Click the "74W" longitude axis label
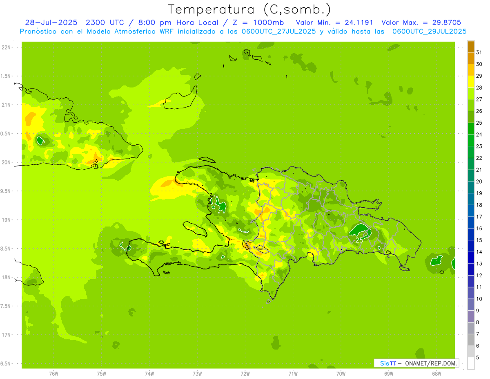This screenshot has height=379, width=490. click(149, 374)
